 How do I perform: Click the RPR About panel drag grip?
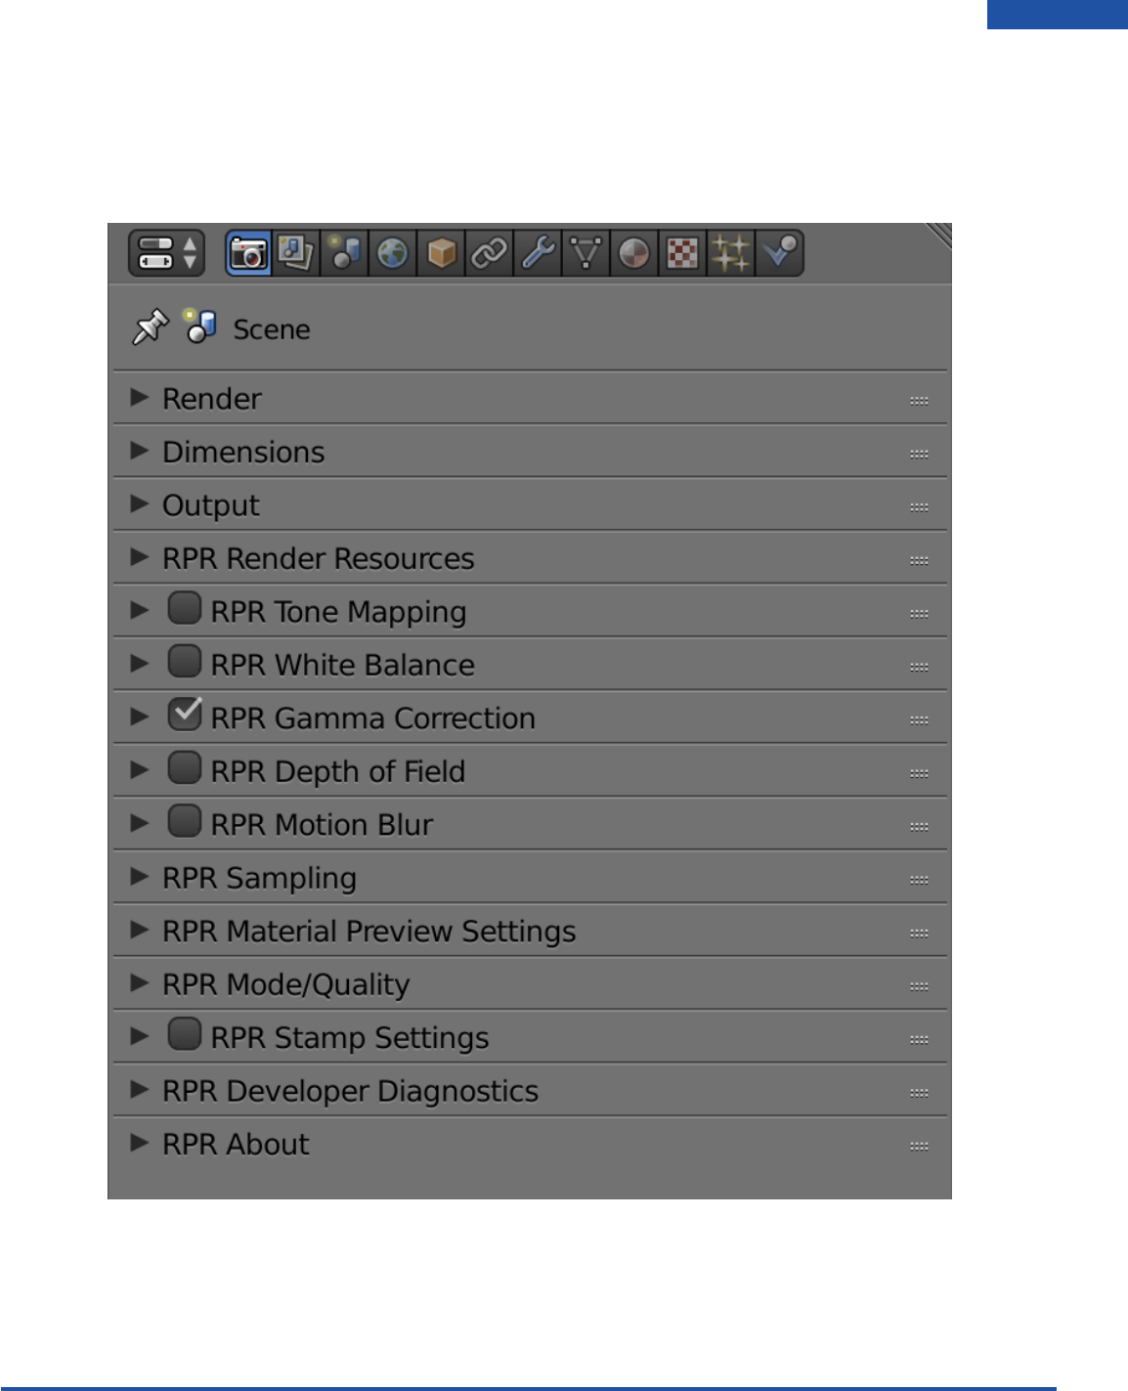click(x=919, y=1146)
